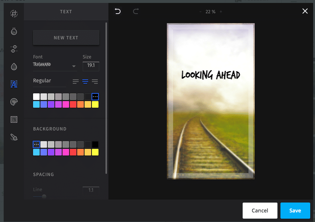Choose the brush tool in sidebar

click(14, 137)
